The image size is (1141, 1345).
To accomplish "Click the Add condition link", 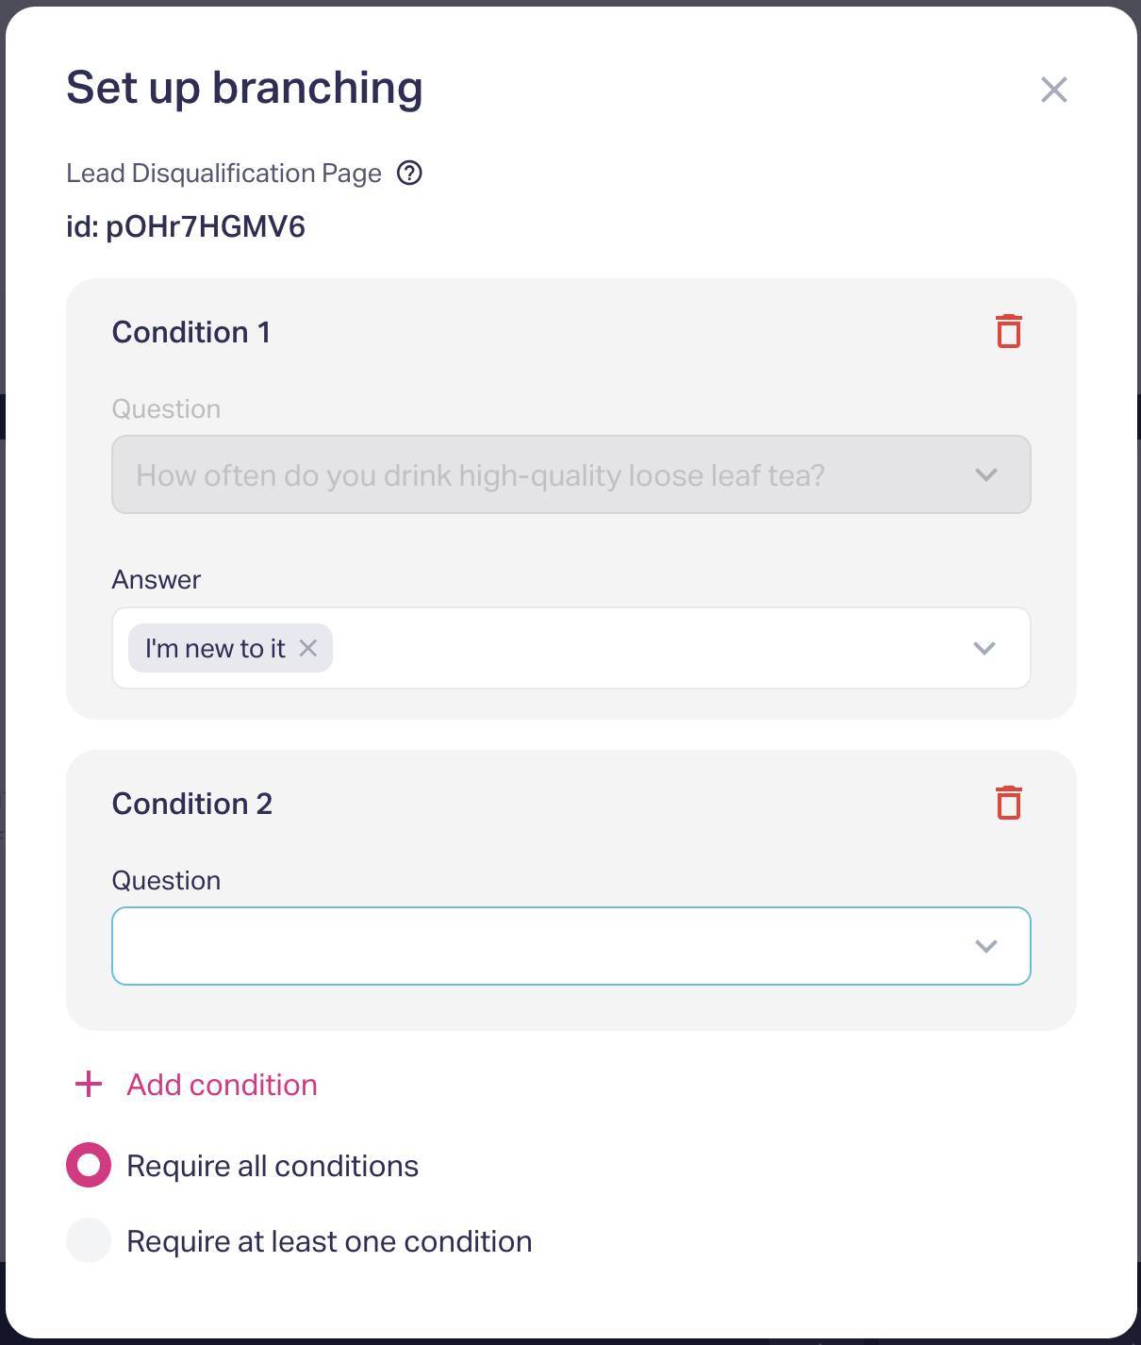I will point(223,1085).
